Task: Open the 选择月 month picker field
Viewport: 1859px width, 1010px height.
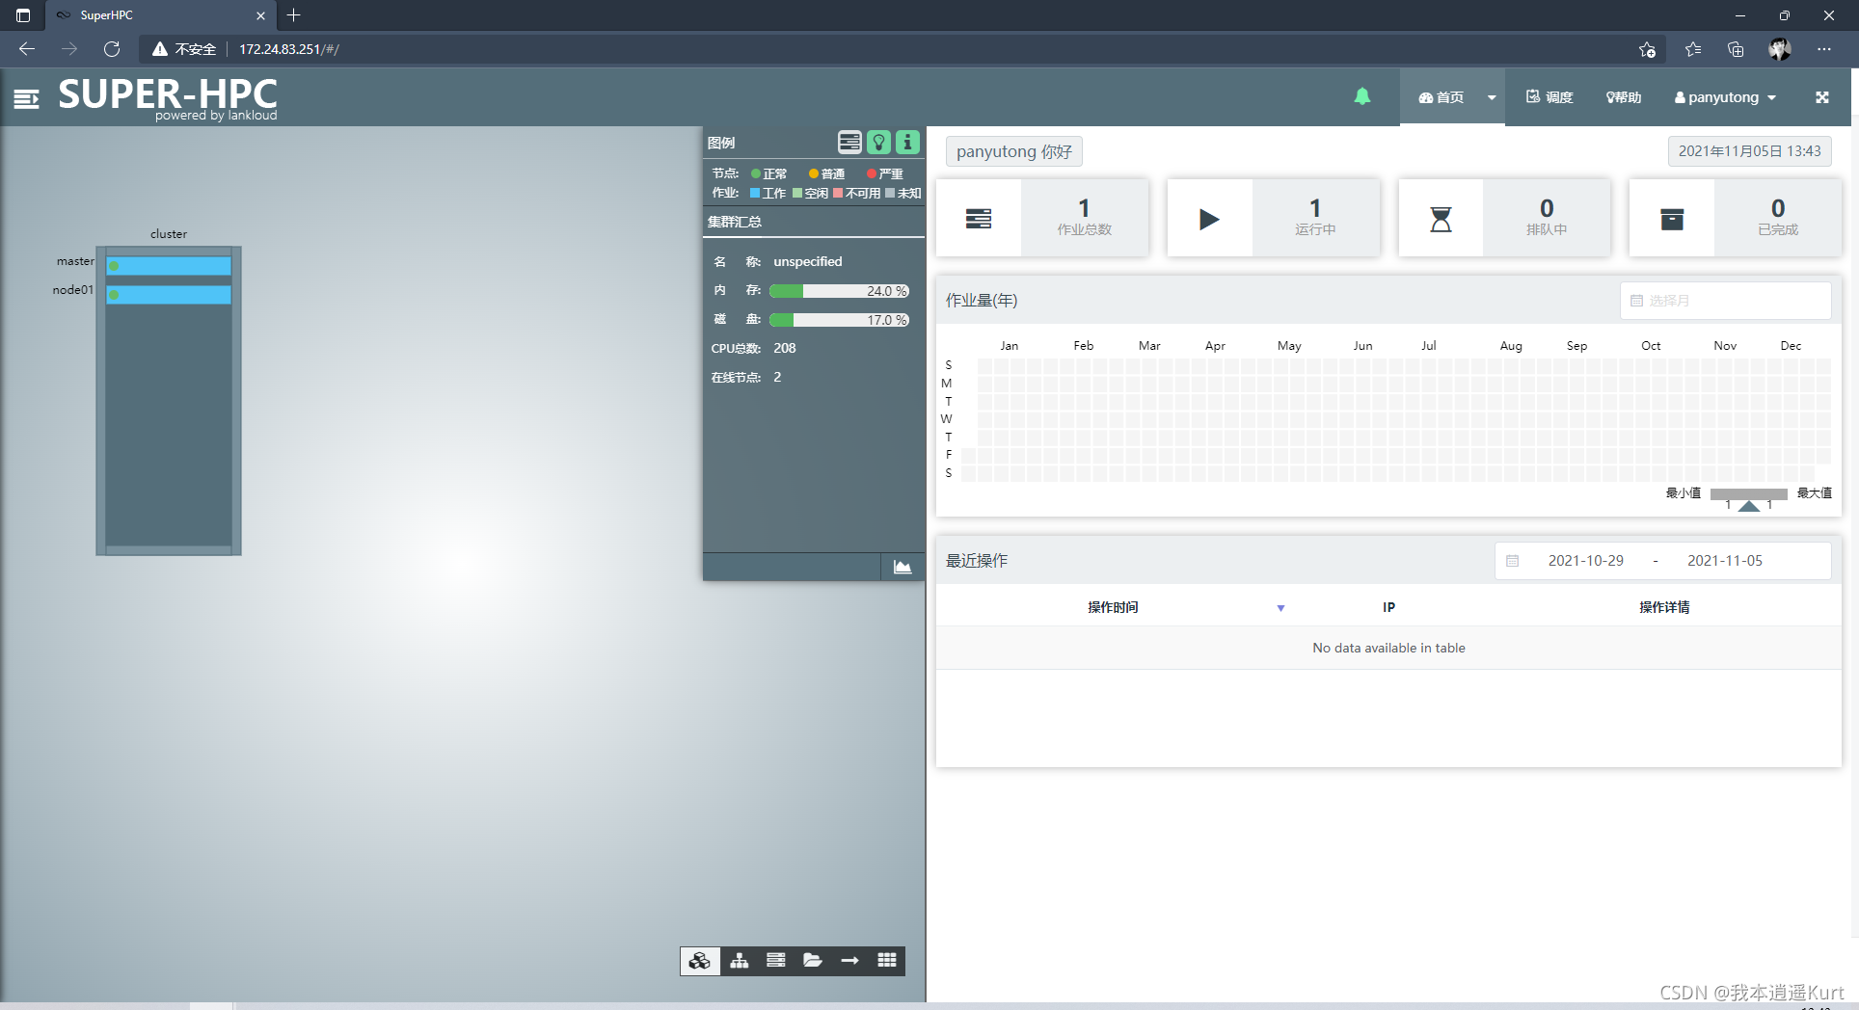Action: (1726, 301)
